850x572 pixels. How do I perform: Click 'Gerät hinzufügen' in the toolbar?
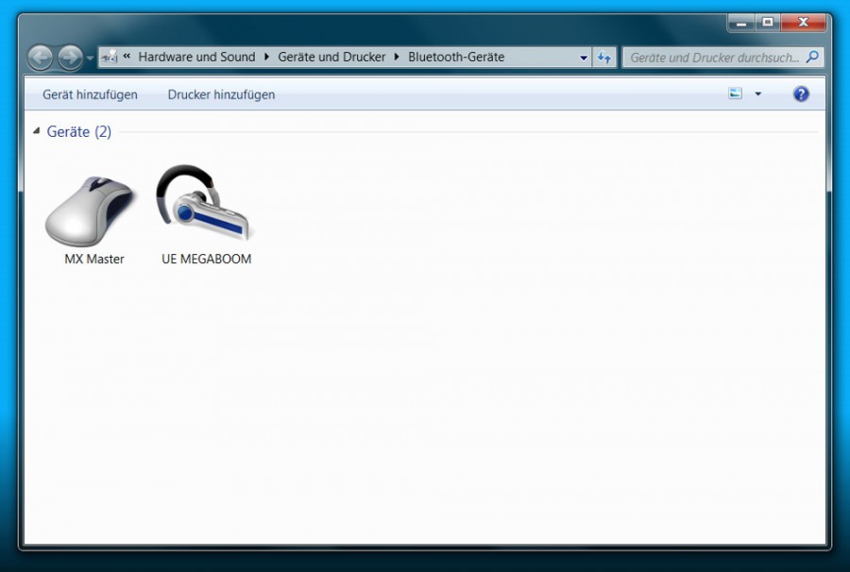pyautogui.click(x=90, y=94)
